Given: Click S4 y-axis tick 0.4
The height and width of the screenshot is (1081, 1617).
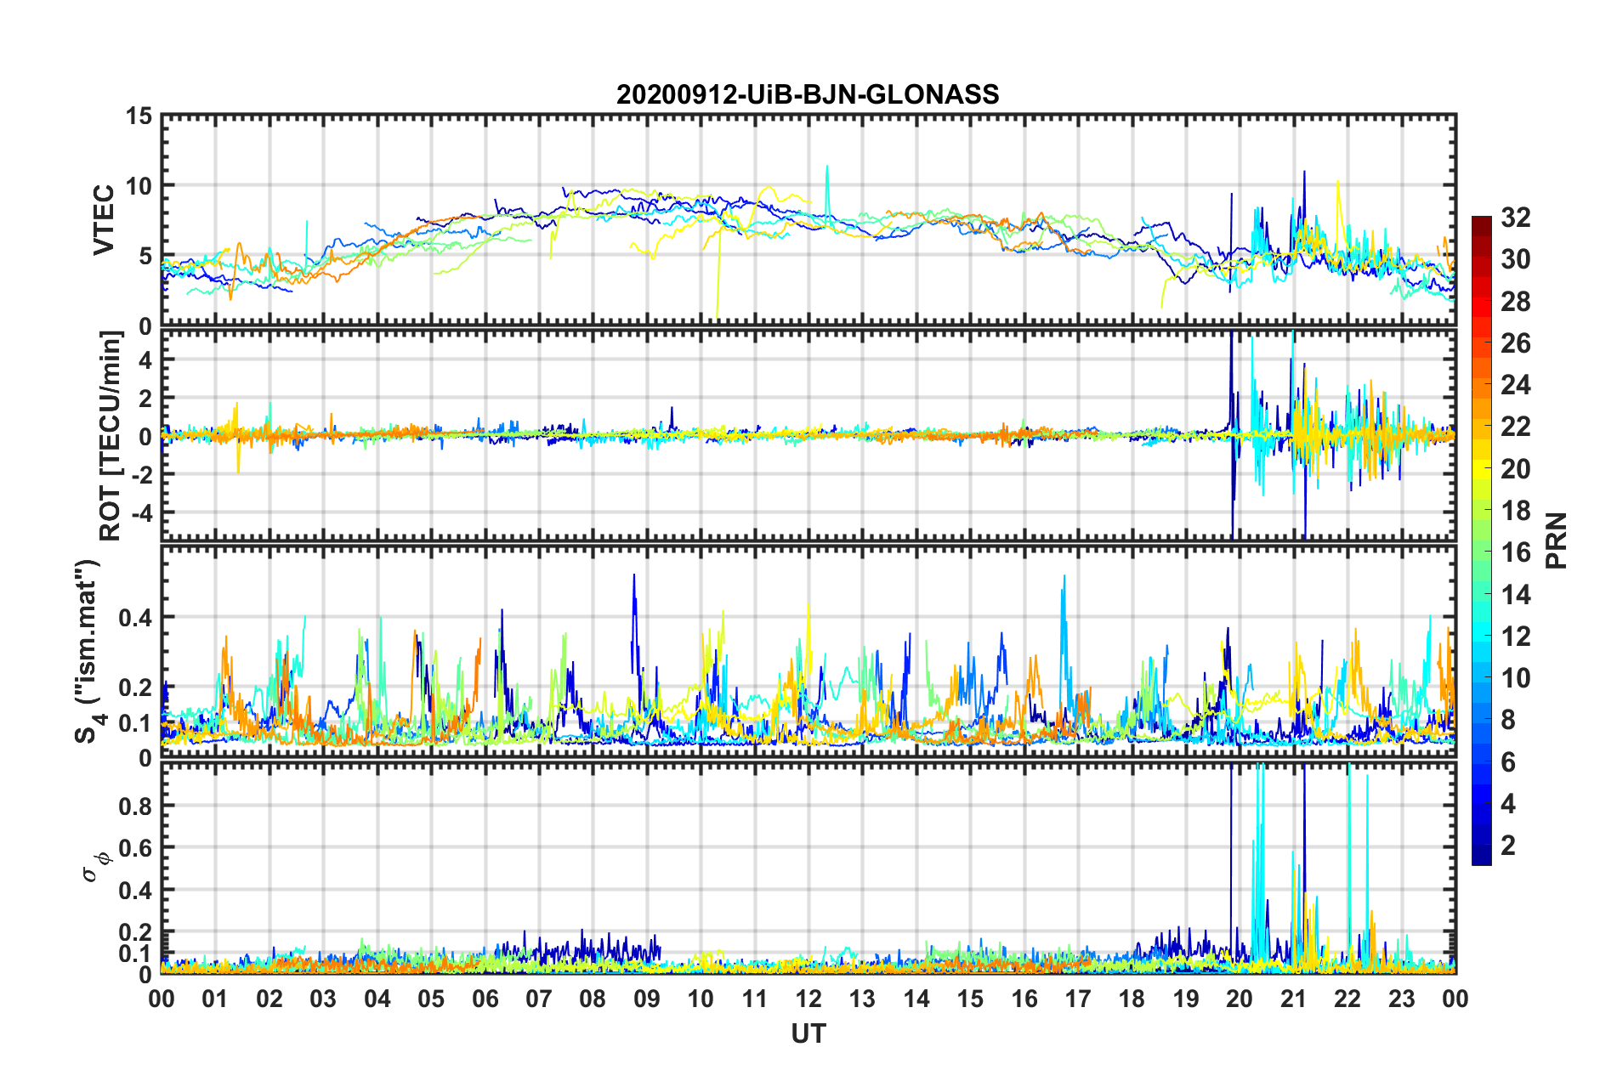Looking at the screenshot, I should (136, 618).
